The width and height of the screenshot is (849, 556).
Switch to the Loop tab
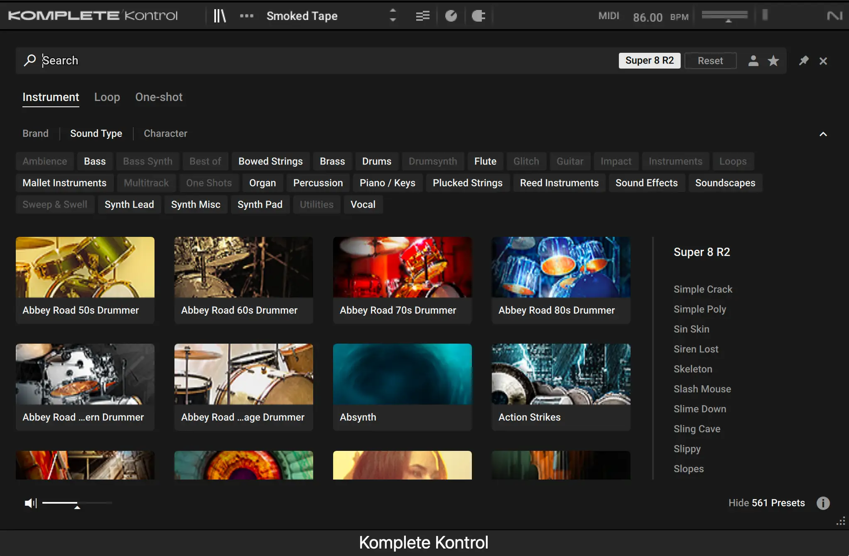click(x=107, y=97)
